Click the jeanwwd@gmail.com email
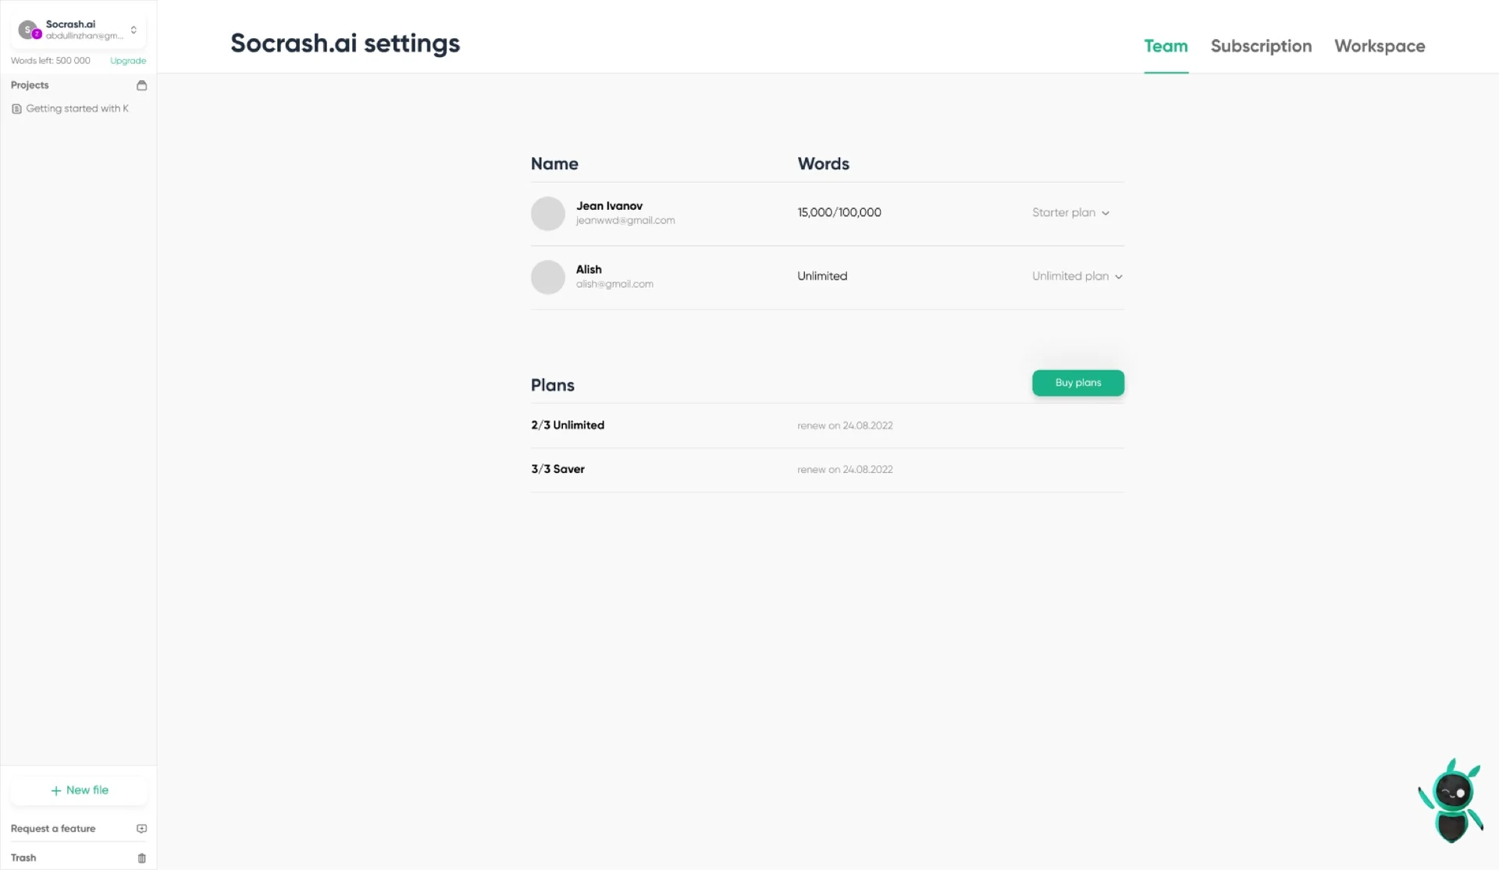The width and height of the screenshot is (1499, 870). click(x=625, y=221)
